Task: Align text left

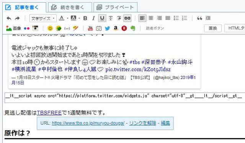Action: (x=142, y=18)
